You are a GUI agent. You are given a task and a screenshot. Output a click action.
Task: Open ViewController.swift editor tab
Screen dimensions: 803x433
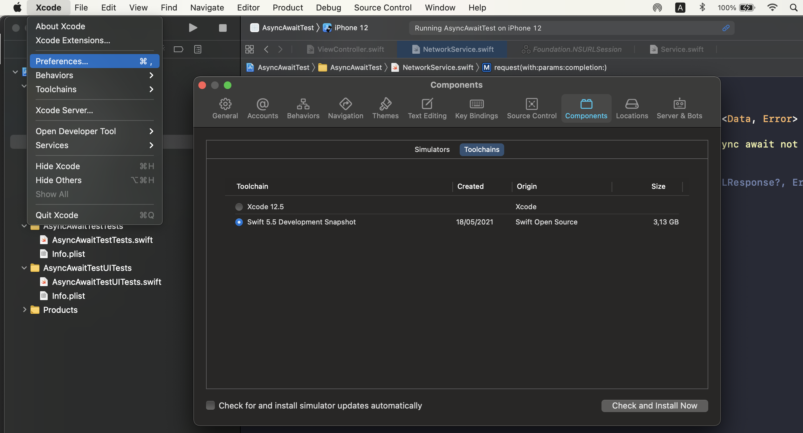pos(346,49)
